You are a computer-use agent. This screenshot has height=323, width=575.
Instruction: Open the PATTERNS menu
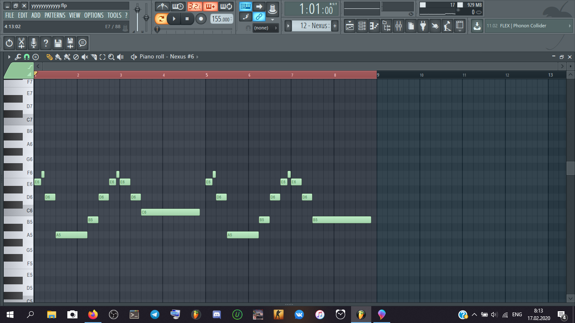pos(55,15)
